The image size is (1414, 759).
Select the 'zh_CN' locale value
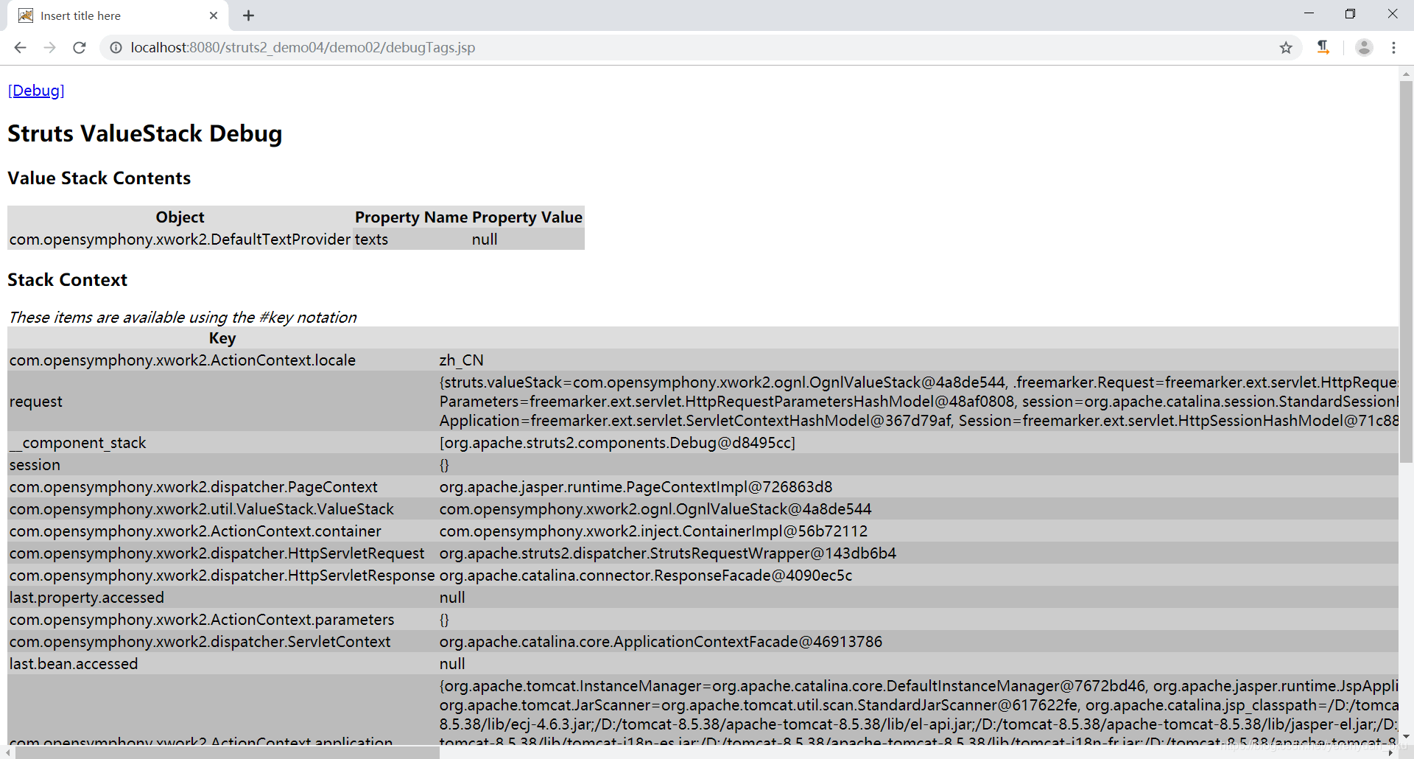(x=462, y=360)
